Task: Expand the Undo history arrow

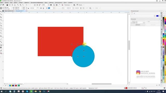Action: coord(28,5)
